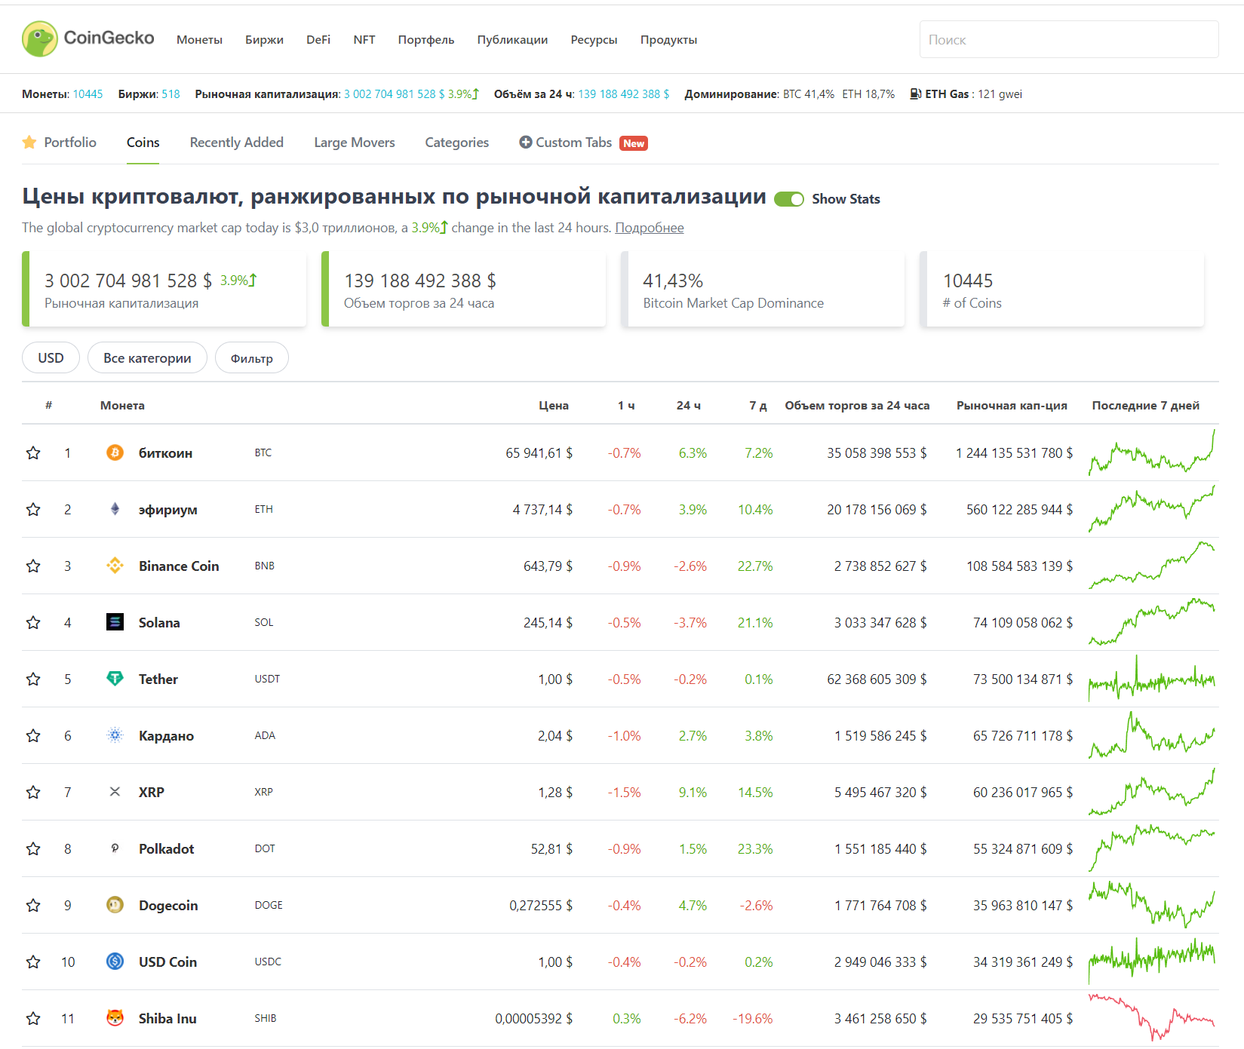This screenshot has width=1244, height=1049.
Task: Open the Биржи menu
Action: 264,40
